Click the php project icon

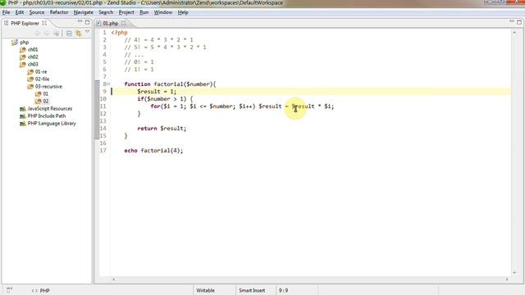15,43
